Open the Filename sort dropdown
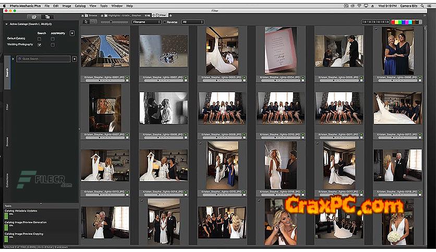The width and height of the screenshot is (436, 252). [x=147, y=22]
